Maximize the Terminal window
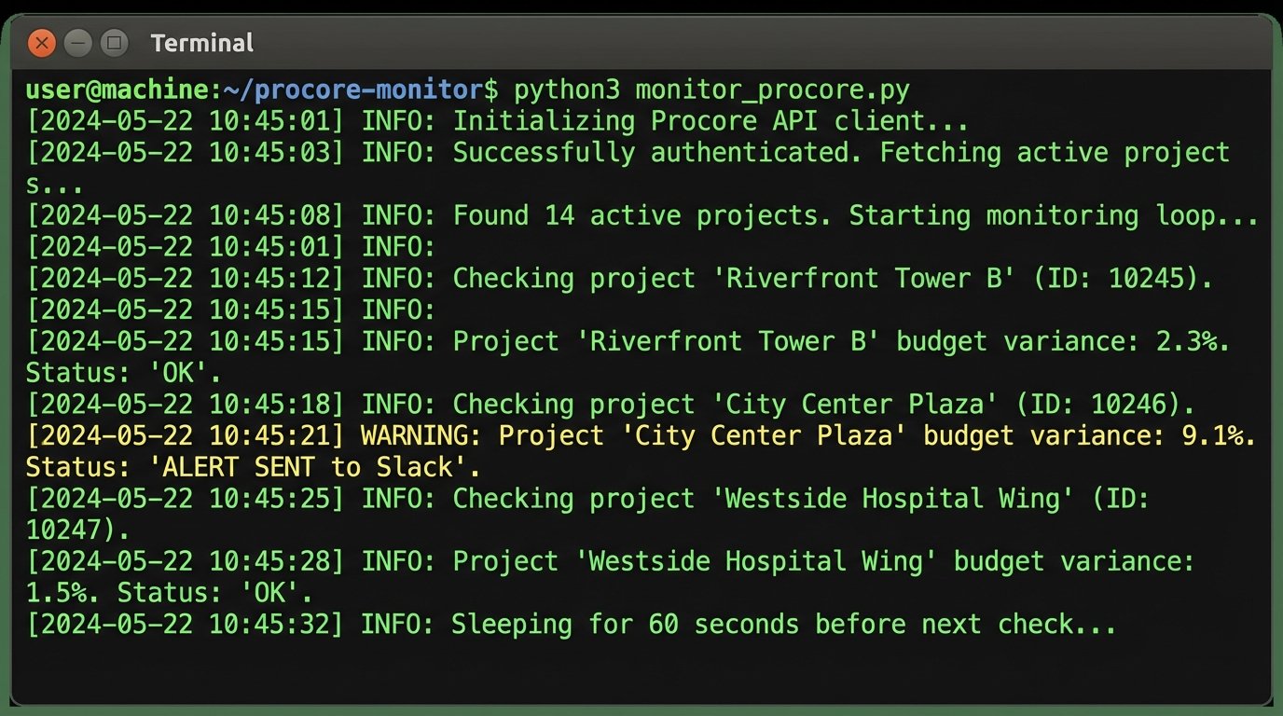The width and height of the screenshot is (1283, 716). (115, 43)
